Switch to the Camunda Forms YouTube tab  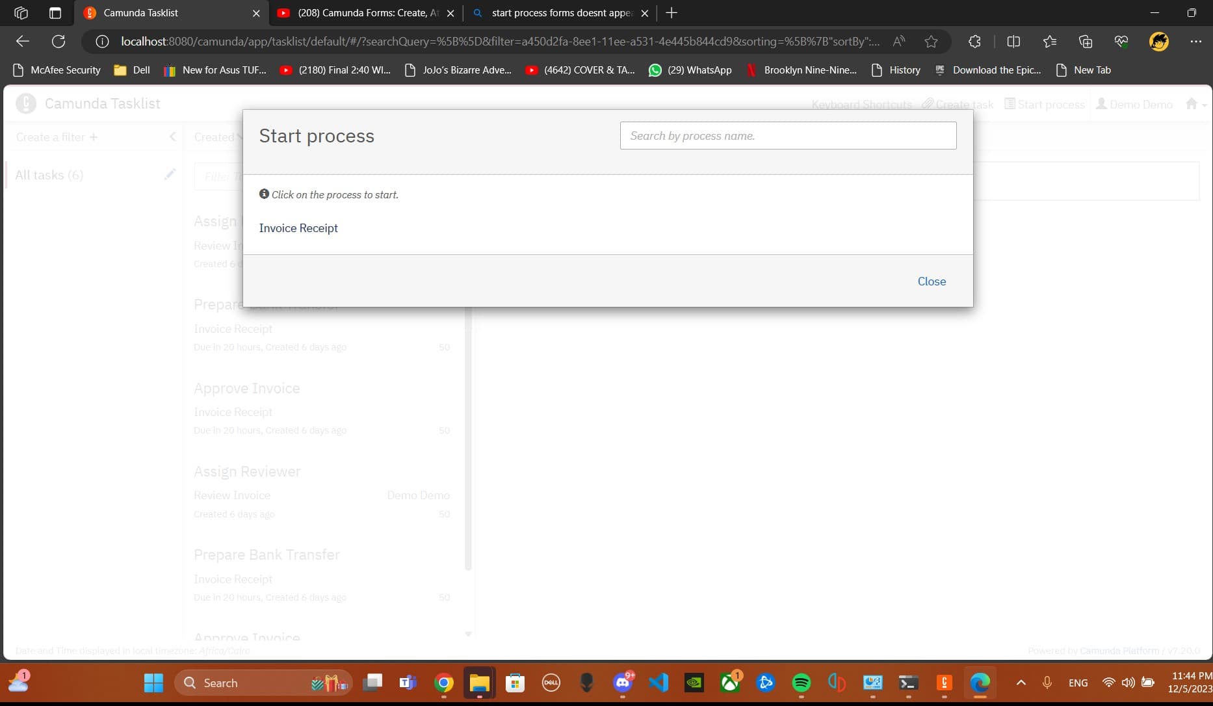tap(367, 13)
